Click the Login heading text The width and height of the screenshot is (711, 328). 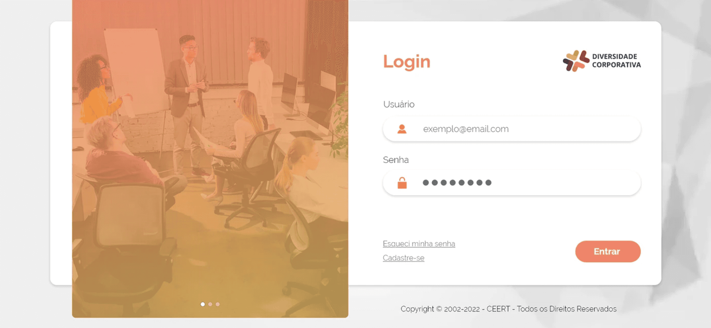point(407,62)
